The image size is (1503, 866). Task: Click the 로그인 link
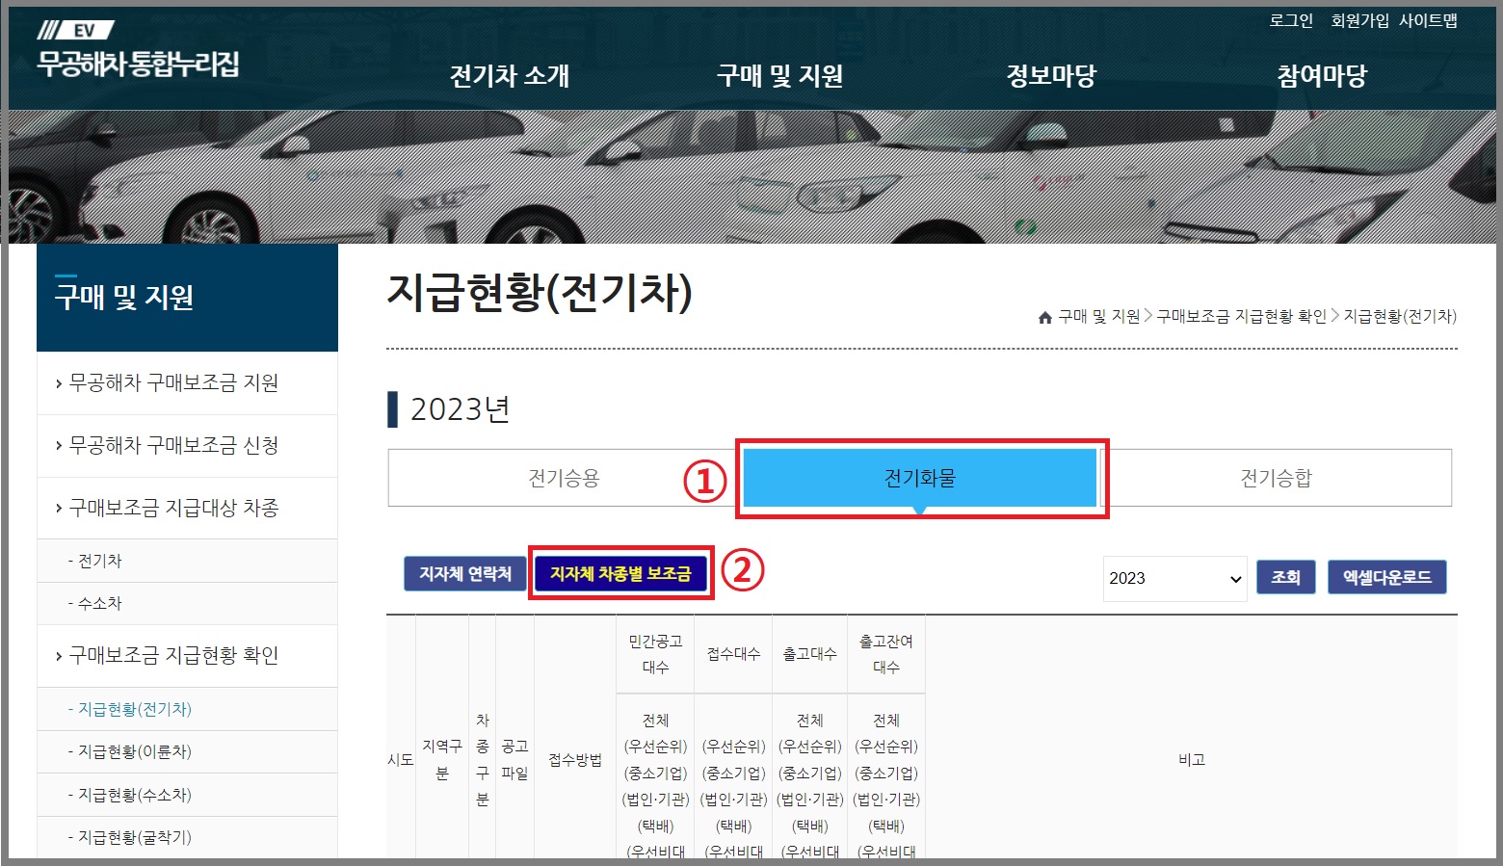point(1292,20)
